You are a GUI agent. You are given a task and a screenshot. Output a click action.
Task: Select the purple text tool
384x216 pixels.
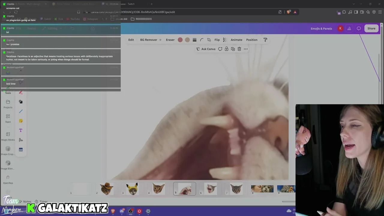coord(21,130)
